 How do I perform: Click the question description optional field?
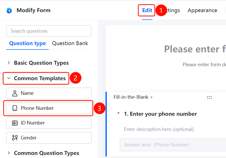click(159, 129)
